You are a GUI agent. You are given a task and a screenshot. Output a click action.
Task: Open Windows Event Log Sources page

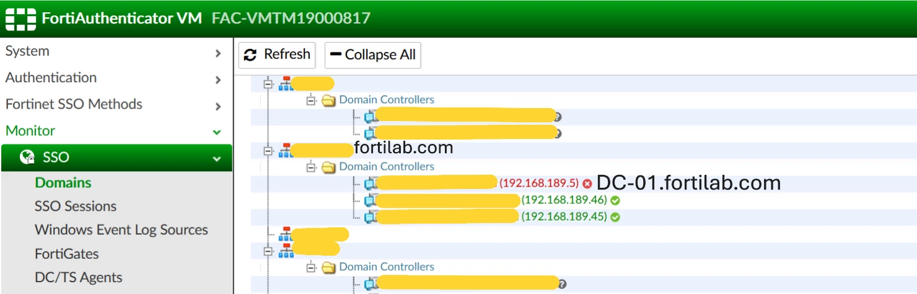[x=121, y=230]
